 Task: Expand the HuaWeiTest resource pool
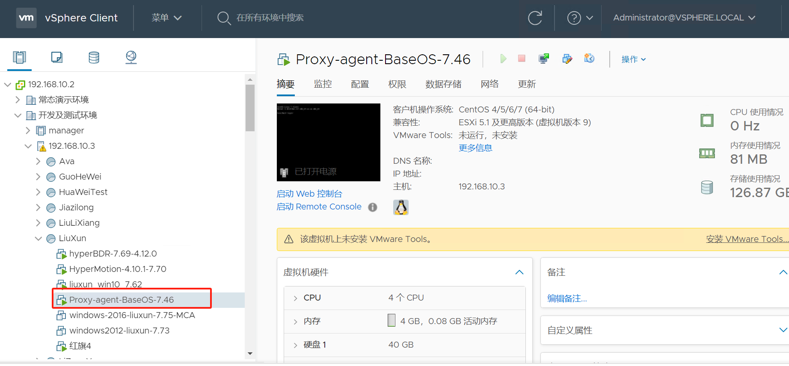tap(38, 192)
